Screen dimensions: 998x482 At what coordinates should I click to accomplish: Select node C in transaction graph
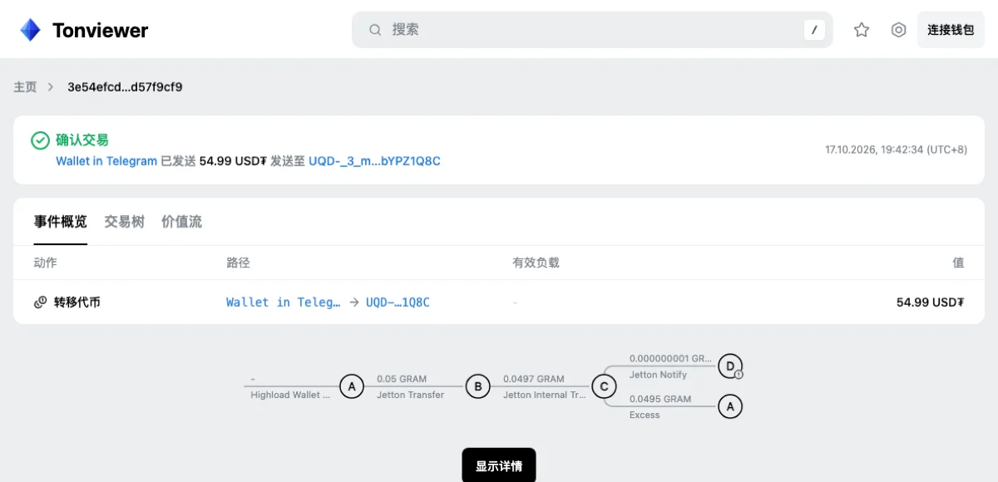[604, 386]
